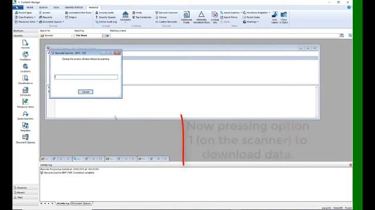
Task: Open Classifications from the Manage ribbon
Action: [25, 17]
